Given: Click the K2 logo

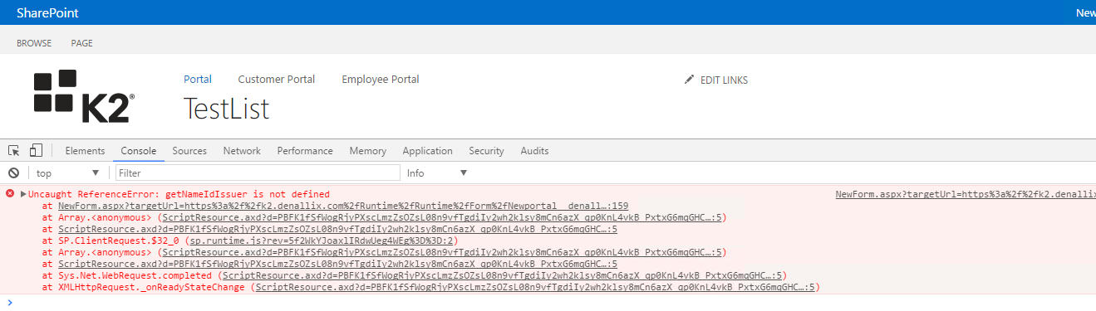Looking at the screenshot, I should (84, 96).
